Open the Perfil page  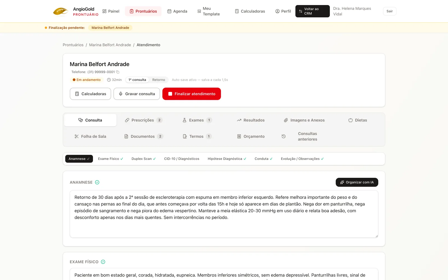point(283,11)
